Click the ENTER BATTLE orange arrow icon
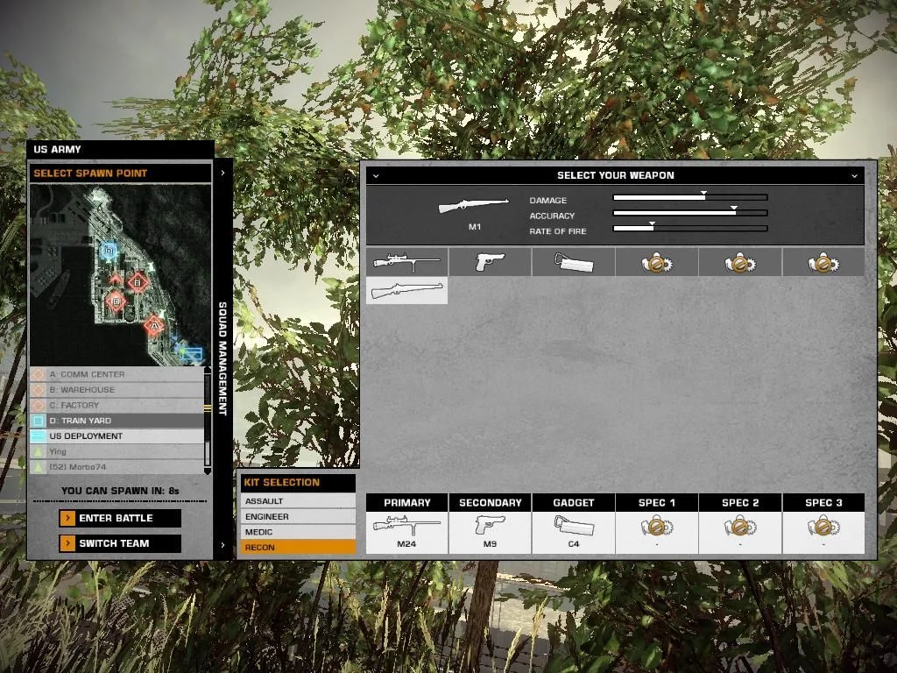897x673 pixels. point(67,518)
